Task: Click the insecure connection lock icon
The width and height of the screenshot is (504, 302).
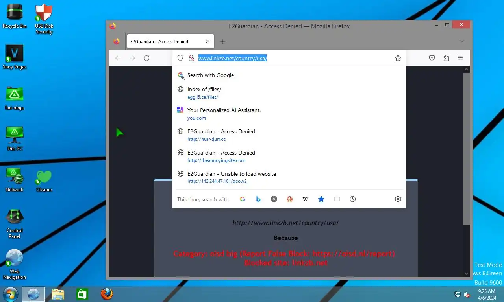Action: click(x=191, y=58)
